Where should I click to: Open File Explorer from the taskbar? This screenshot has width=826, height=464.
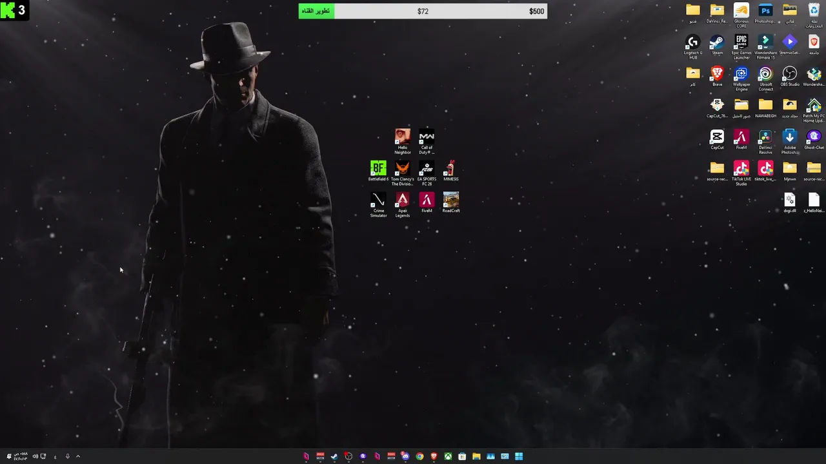476,456
